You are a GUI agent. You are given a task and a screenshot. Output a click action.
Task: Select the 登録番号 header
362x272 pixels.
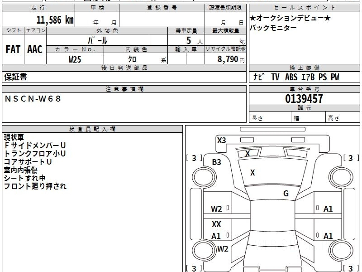(162, 8)
